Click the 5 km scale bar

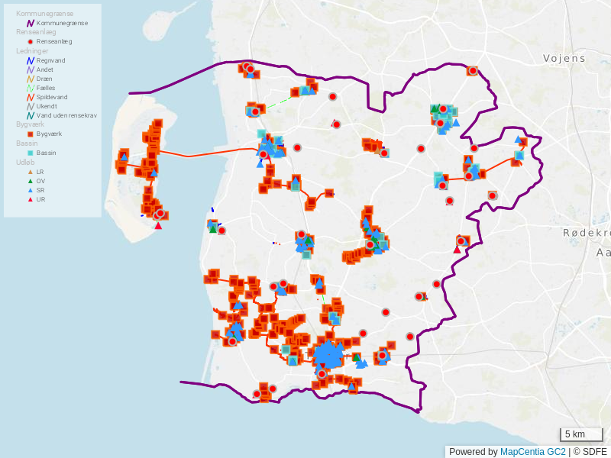[580, 434]
